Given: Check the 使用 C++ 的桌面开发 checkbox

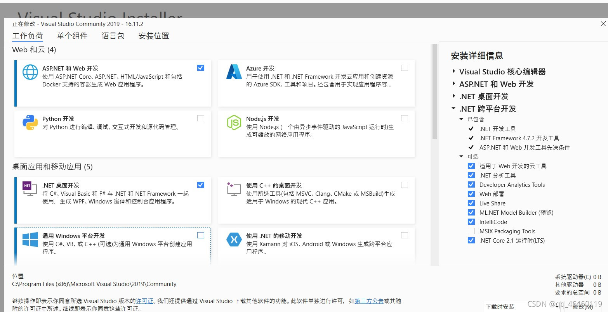Looking at the screenshot, I should pyautogui.click(x=405, y=185).
